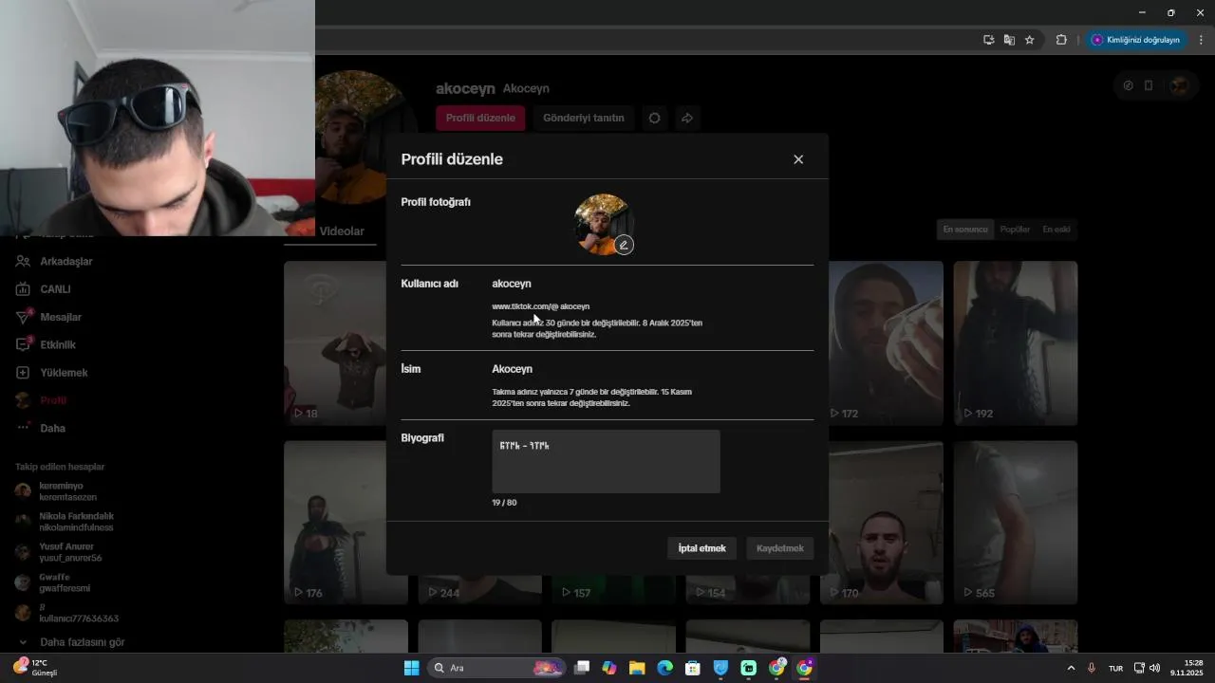Open the 12°C Güneşli weather widget
1215x683 pixels.
tap(35, 668)
